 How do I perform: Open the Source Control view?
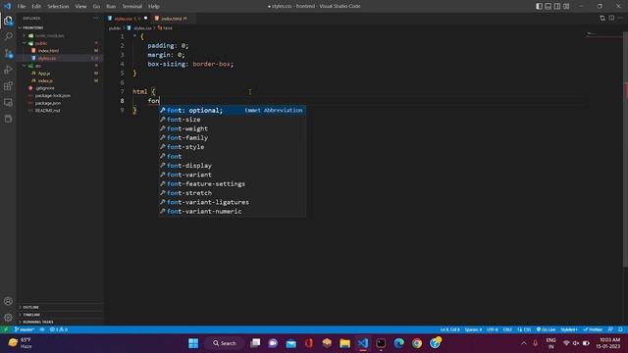8,53
